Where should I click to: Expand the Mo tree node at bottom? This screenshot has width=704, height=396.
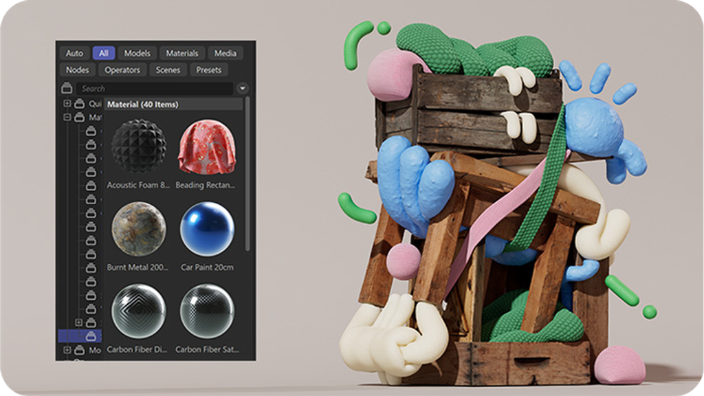[67, 351]
